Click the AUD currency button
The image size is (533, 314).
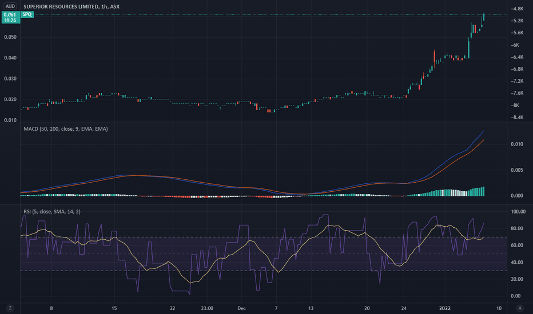point(10,6)
